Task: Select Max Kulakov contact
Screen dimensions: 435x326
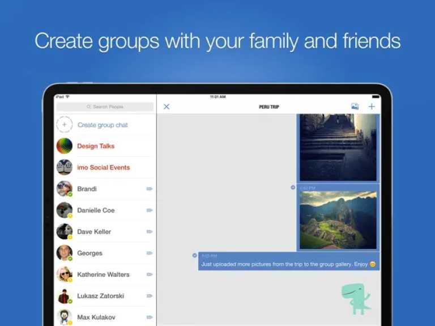Action: (96, 317)
